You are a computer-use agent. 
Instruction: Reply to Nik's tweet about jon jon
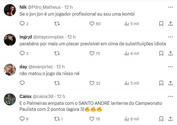(22, 24)
